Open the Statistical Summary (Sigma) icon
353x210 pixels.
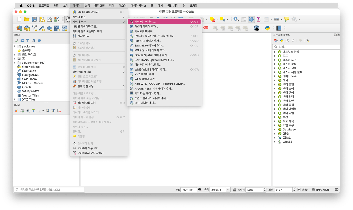[x=259, y=19]
